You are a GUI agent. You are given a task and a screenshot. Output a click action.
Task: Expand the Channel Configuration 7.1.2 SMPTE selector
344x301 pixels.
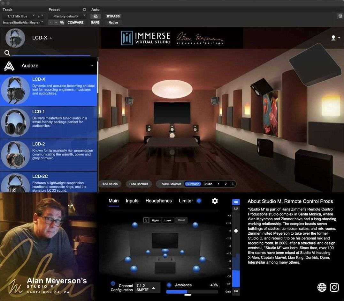click(148, 287)
